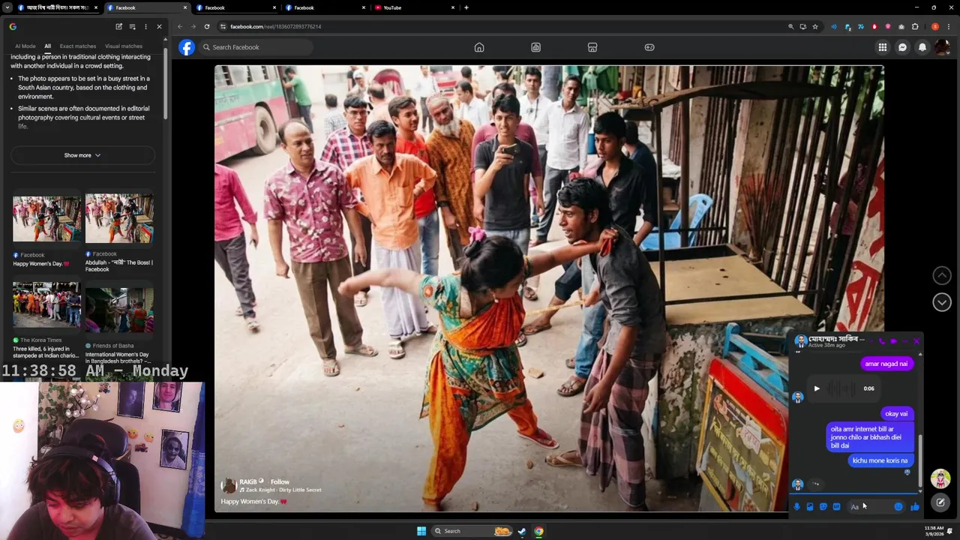Start audio call in chat window
Screen dimensions: 960x540
(x=881, y=341)
